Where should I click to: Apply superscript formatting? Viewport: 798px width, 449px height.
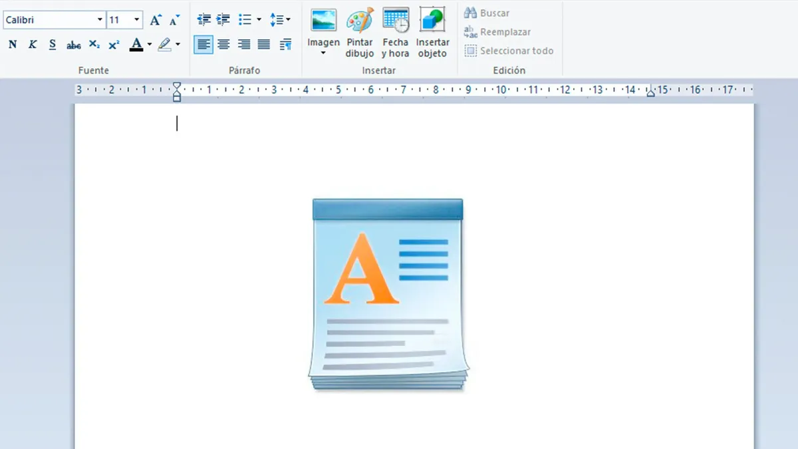pos(114,44)
